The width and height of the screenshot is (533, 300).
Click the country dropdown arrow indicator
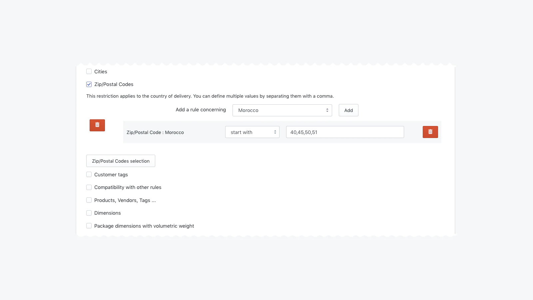[x=327, y=110]
